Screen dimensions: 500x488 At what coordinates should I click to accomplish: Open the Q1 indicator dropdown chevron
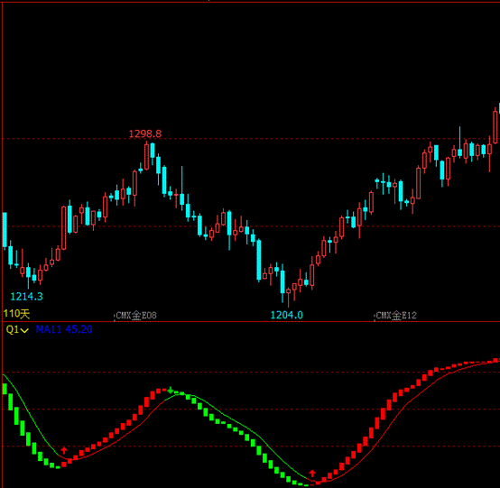click(24, 330)
